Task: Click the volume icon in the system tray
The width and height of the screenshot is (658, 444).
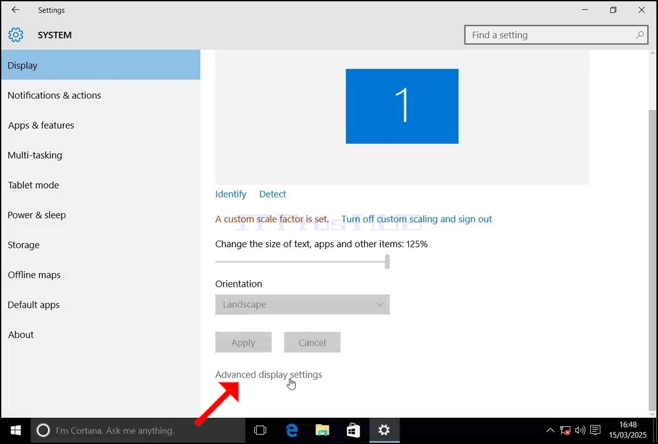Action: click(581, 430)
